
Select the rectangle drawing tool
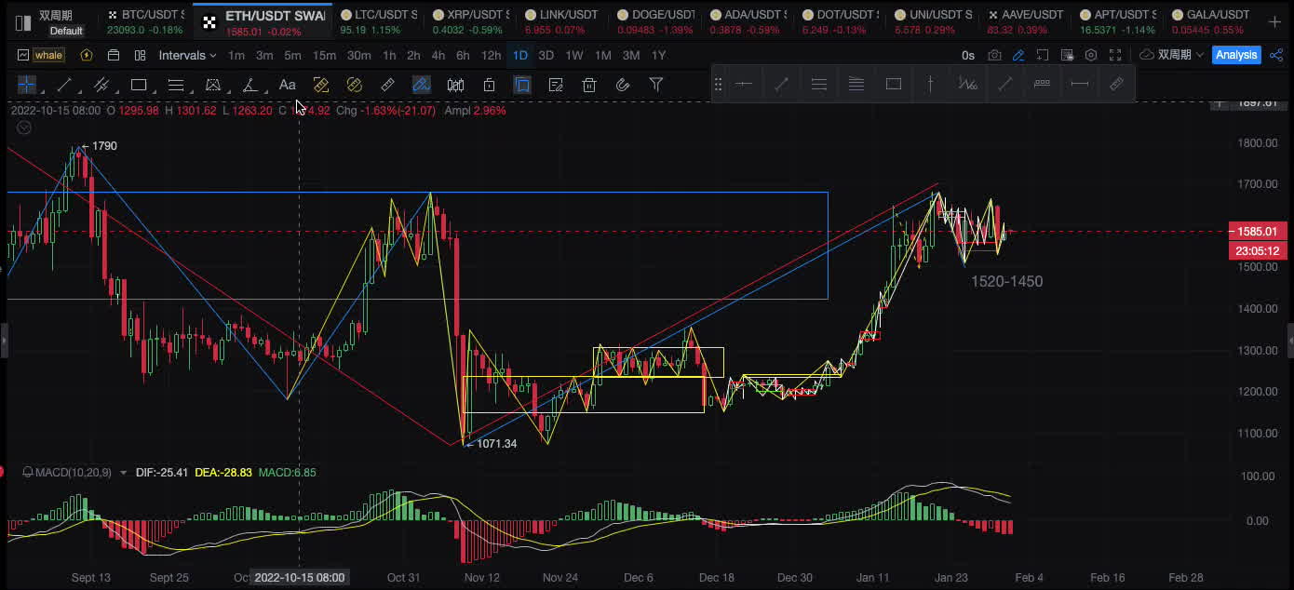coord(139,86)
